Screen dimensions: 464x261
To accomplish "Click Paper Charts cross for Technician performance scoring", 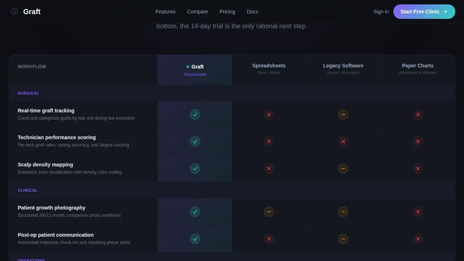I will tap(418, 141).
